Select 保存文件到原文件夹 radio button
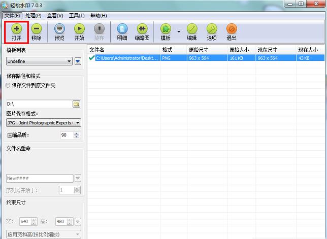This screenshot has height=239, width=327. 8,85
